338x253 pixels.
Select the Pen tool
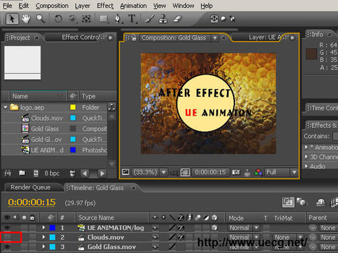[118, 19]
